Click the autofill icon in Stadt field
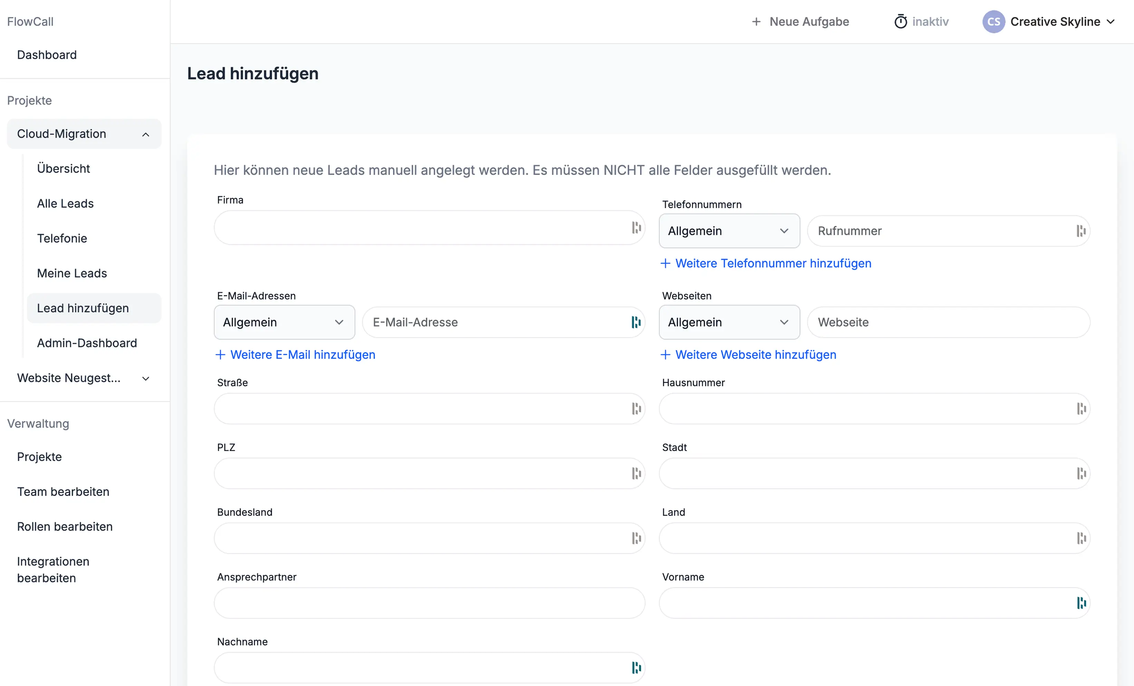The image size is (1134, 686). (x=1081, y=473)
